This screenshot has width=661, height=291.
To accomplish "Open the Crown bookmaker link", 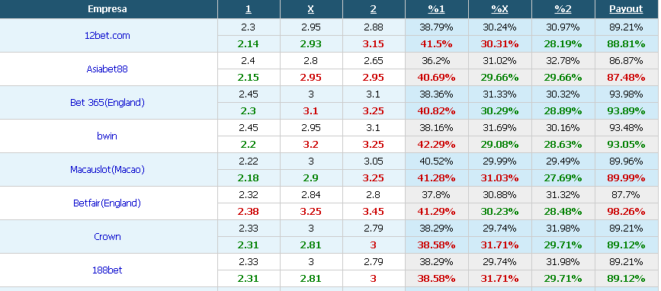I will 107,237.
